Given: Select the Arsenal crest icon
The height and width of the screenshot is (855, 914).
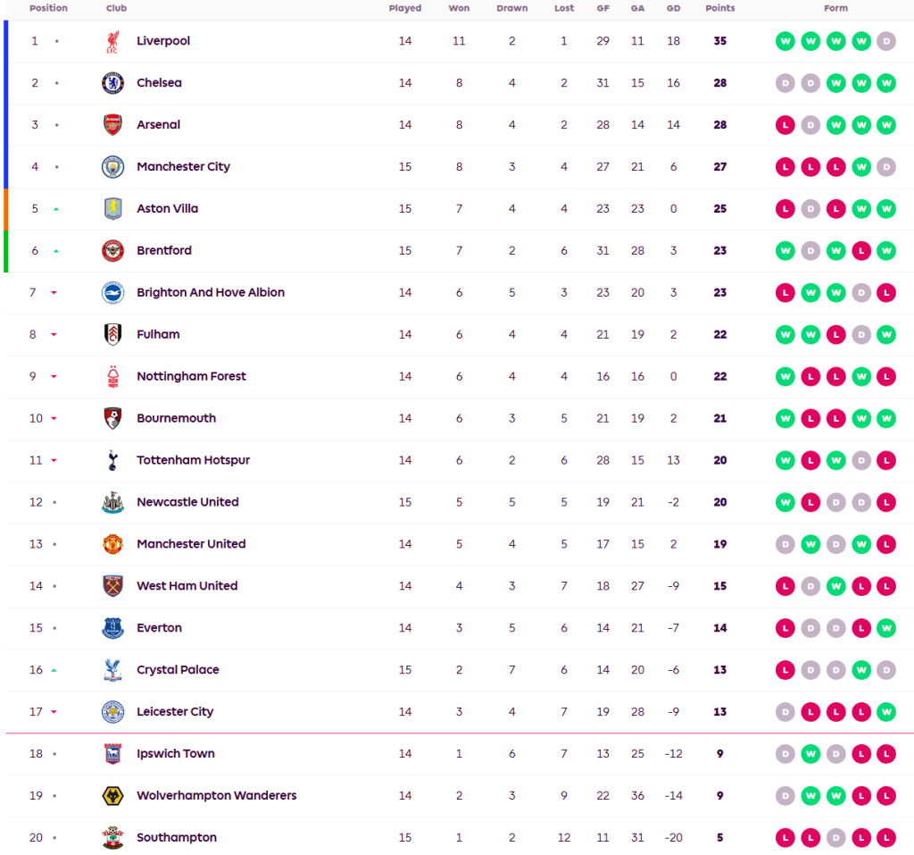Looking at the screenshot, I should pyautogui.click(x=112, y=125).
